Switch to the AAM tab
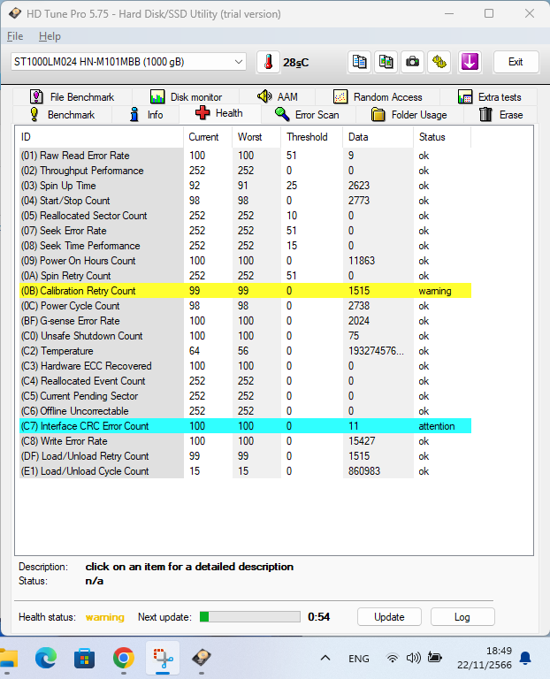550x679 pixels. click(x=278, y=96)
